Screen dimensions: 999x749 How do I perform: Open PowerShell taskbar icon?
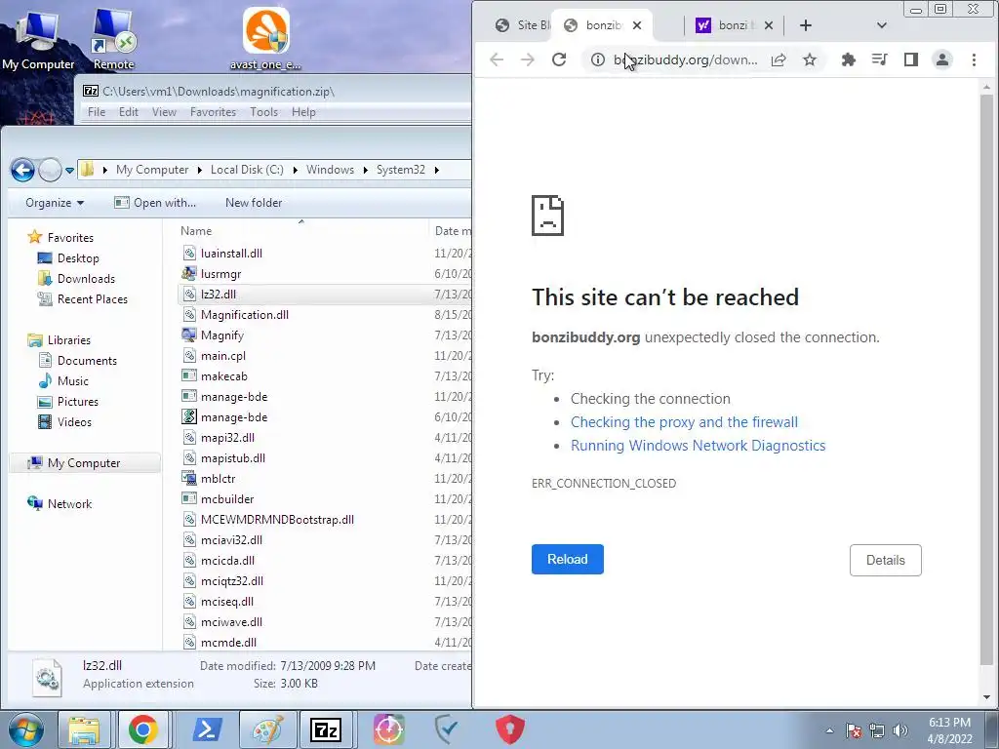(x=208, y=729)
